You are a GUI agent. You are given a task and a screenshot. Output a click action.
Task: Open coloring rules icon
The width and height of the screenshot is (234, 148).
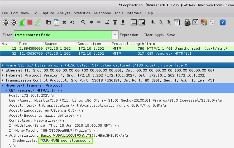(204, 22)
